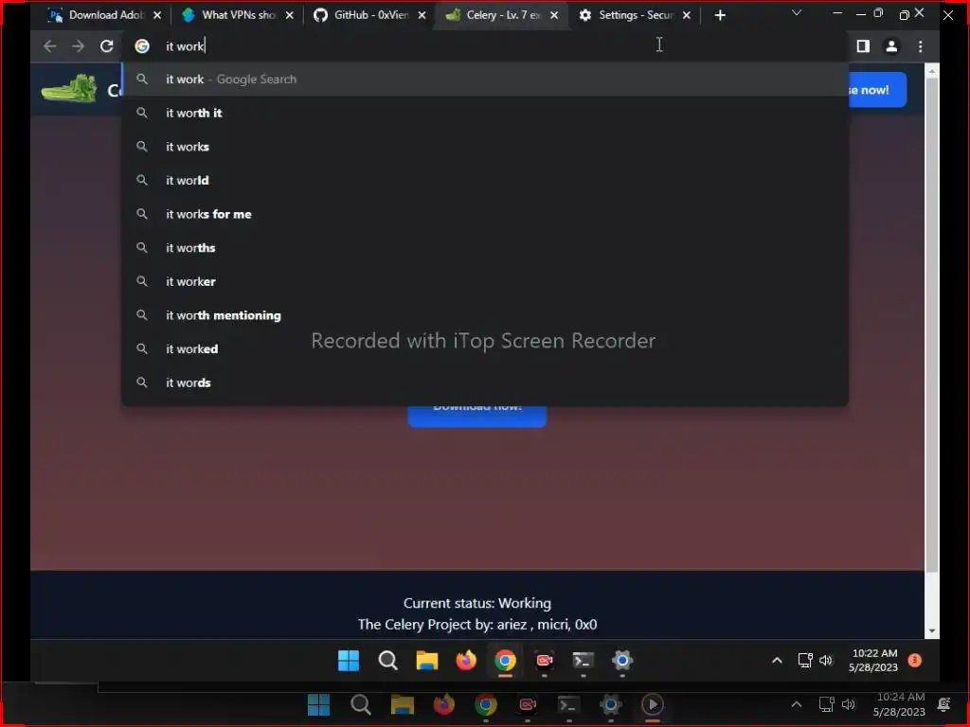Screen dimensions: 970x727
Task: Open the Start button on the bottom taskbar
Action: pos(318,704)
